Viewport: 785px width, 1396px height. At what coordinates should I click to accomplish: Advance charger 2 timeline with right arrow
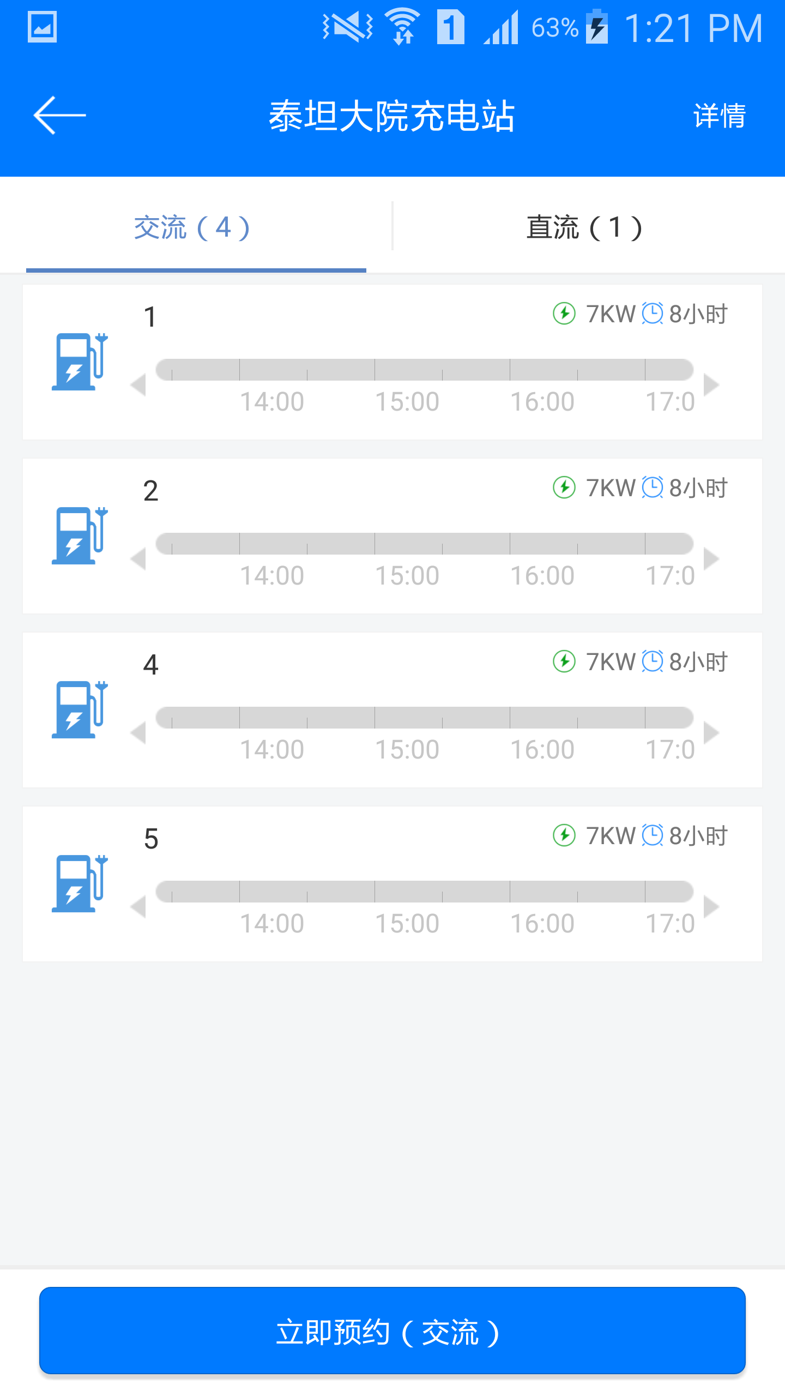[711, 559]
